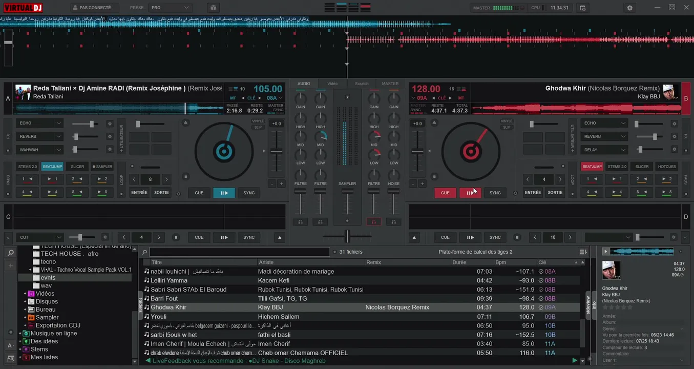Toggle MASTER SYNC on deck A
This screenshot has height=369, width=694.
(276, 108)
